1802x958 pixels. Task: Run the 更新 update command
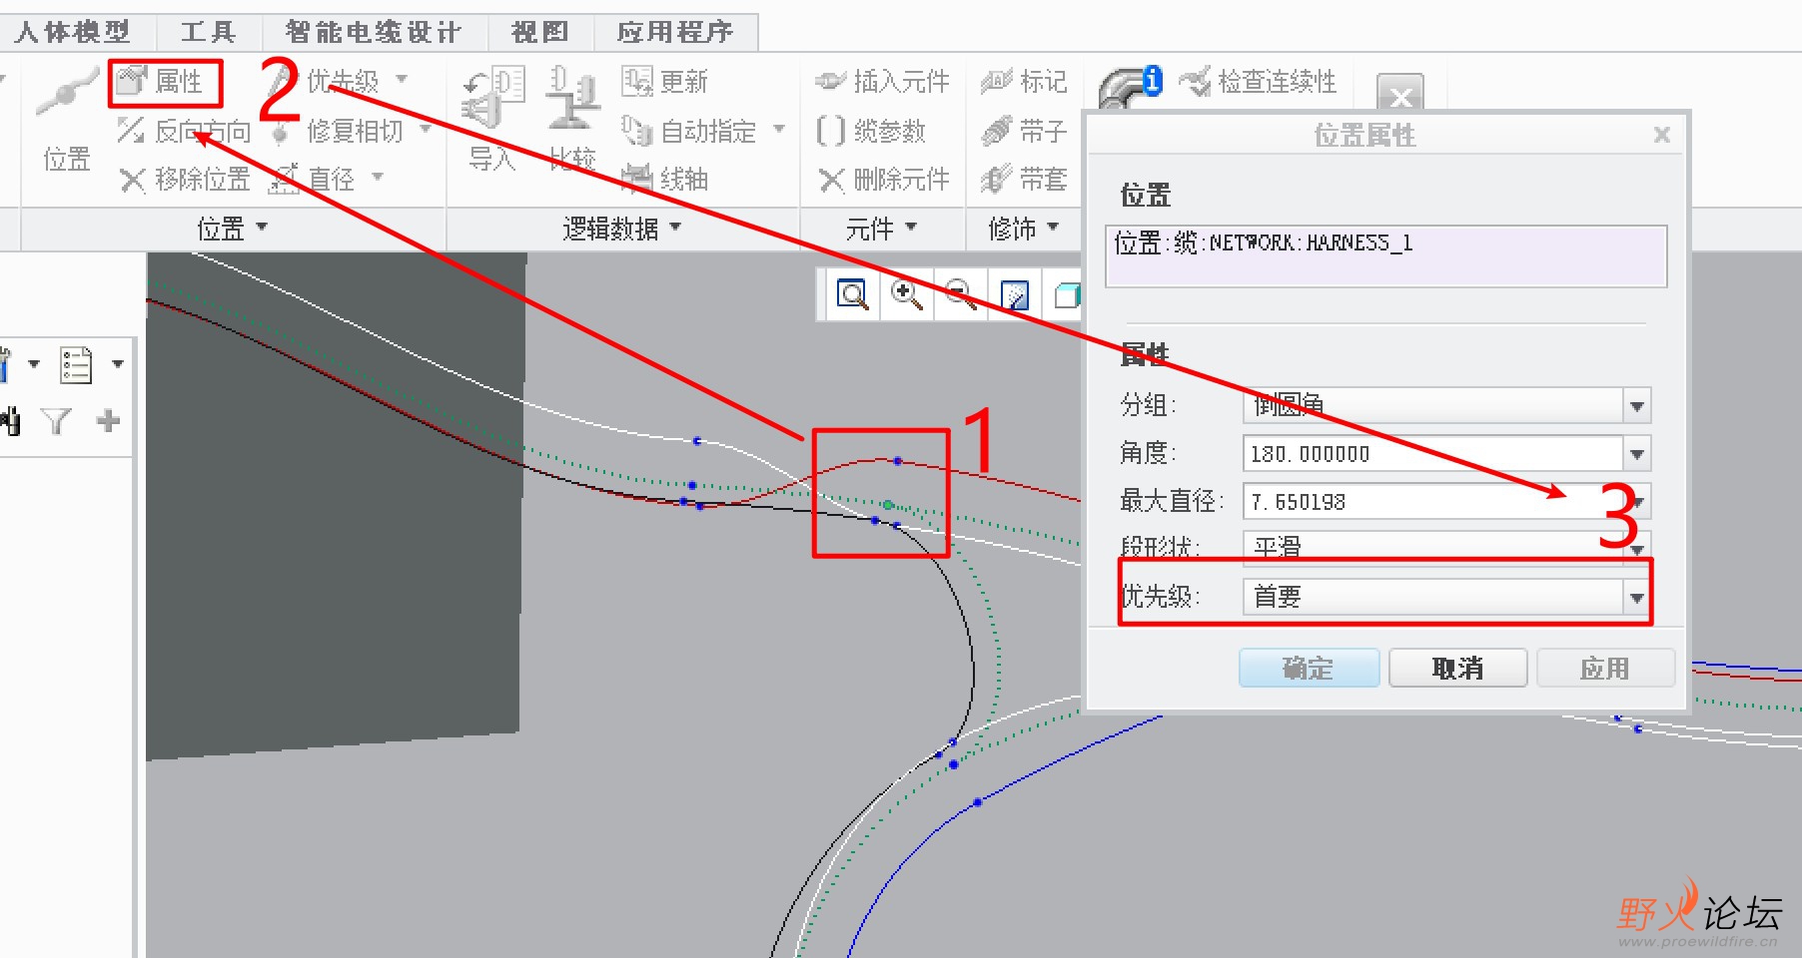(665, 82)
